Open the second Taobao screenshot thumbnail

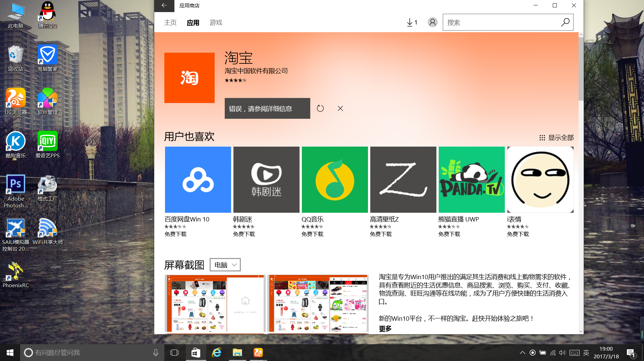click(318, 304)
